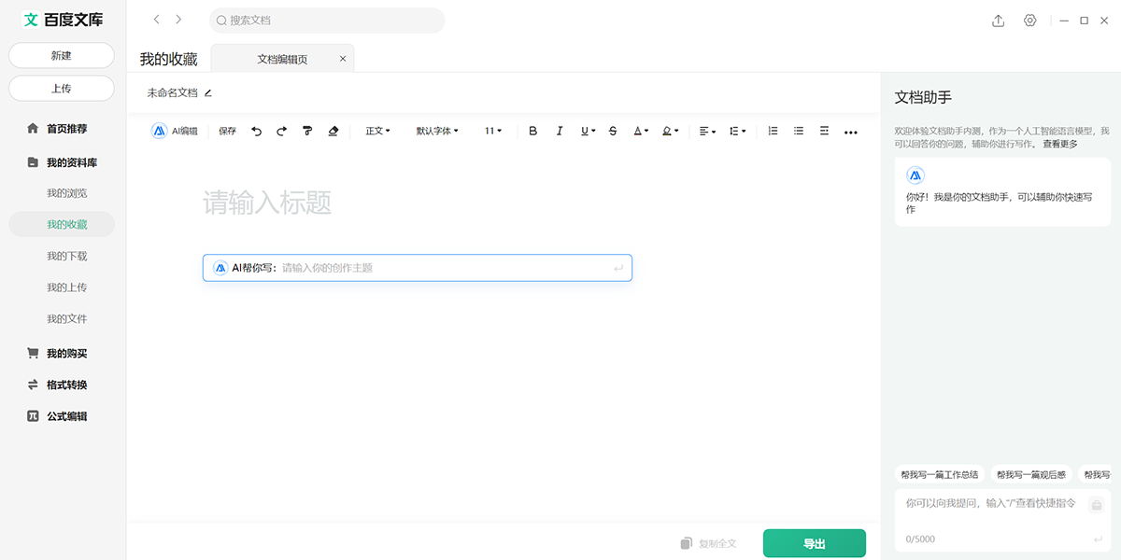1121x560 pixels.
Task: Click the clear formatting eraser icon
Action: click(x=333, y=132)
